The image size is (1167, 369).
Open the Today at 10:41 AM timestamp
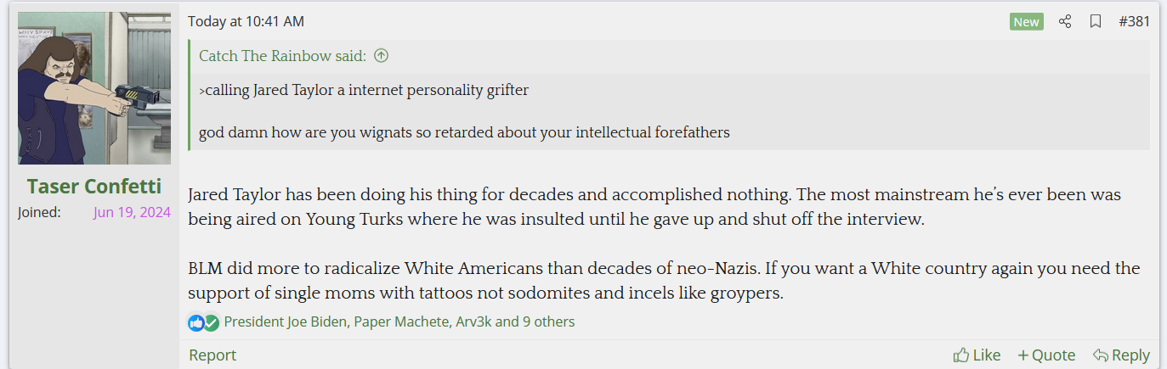246,21
